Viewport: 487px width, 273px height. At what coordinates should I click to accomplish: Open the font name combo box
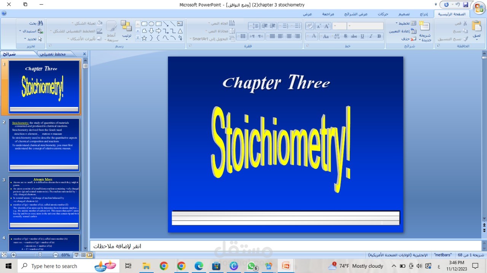365,26
